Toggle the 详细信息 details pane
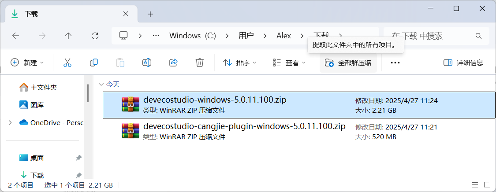 [x=463, y=63]
